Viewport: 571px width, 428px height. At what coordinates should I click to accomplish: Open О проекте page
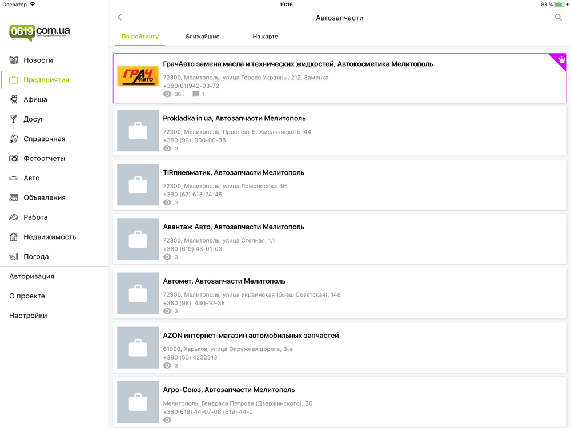[x=27, y=296]
